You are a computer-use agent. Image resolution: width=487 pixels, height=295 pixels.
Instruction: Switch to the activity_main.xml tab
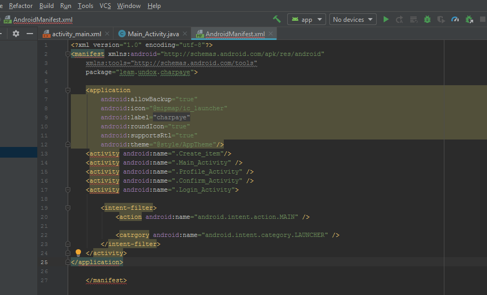pos(76,34)
